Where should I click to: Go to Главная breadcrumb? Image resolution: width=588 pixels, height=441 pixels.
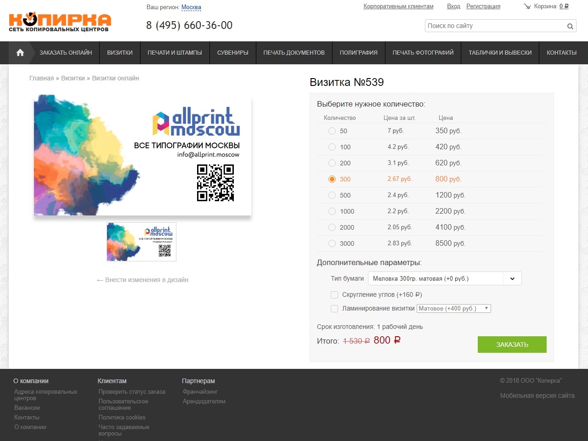tap(41, 78)
